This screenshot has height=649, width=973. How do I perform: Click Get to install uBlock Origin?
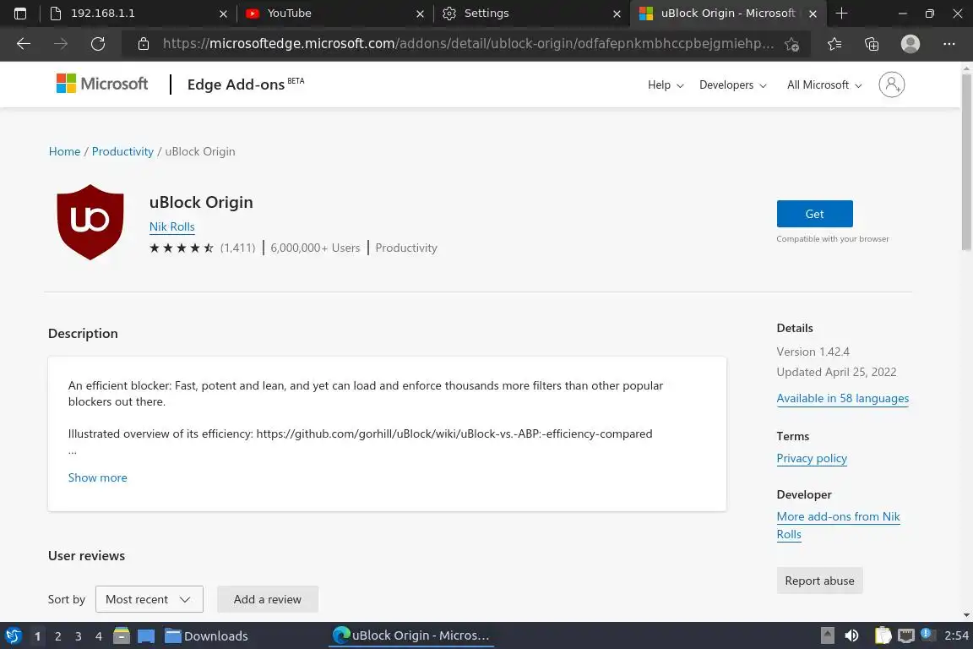pyautogui.click(x=814, y=214)
